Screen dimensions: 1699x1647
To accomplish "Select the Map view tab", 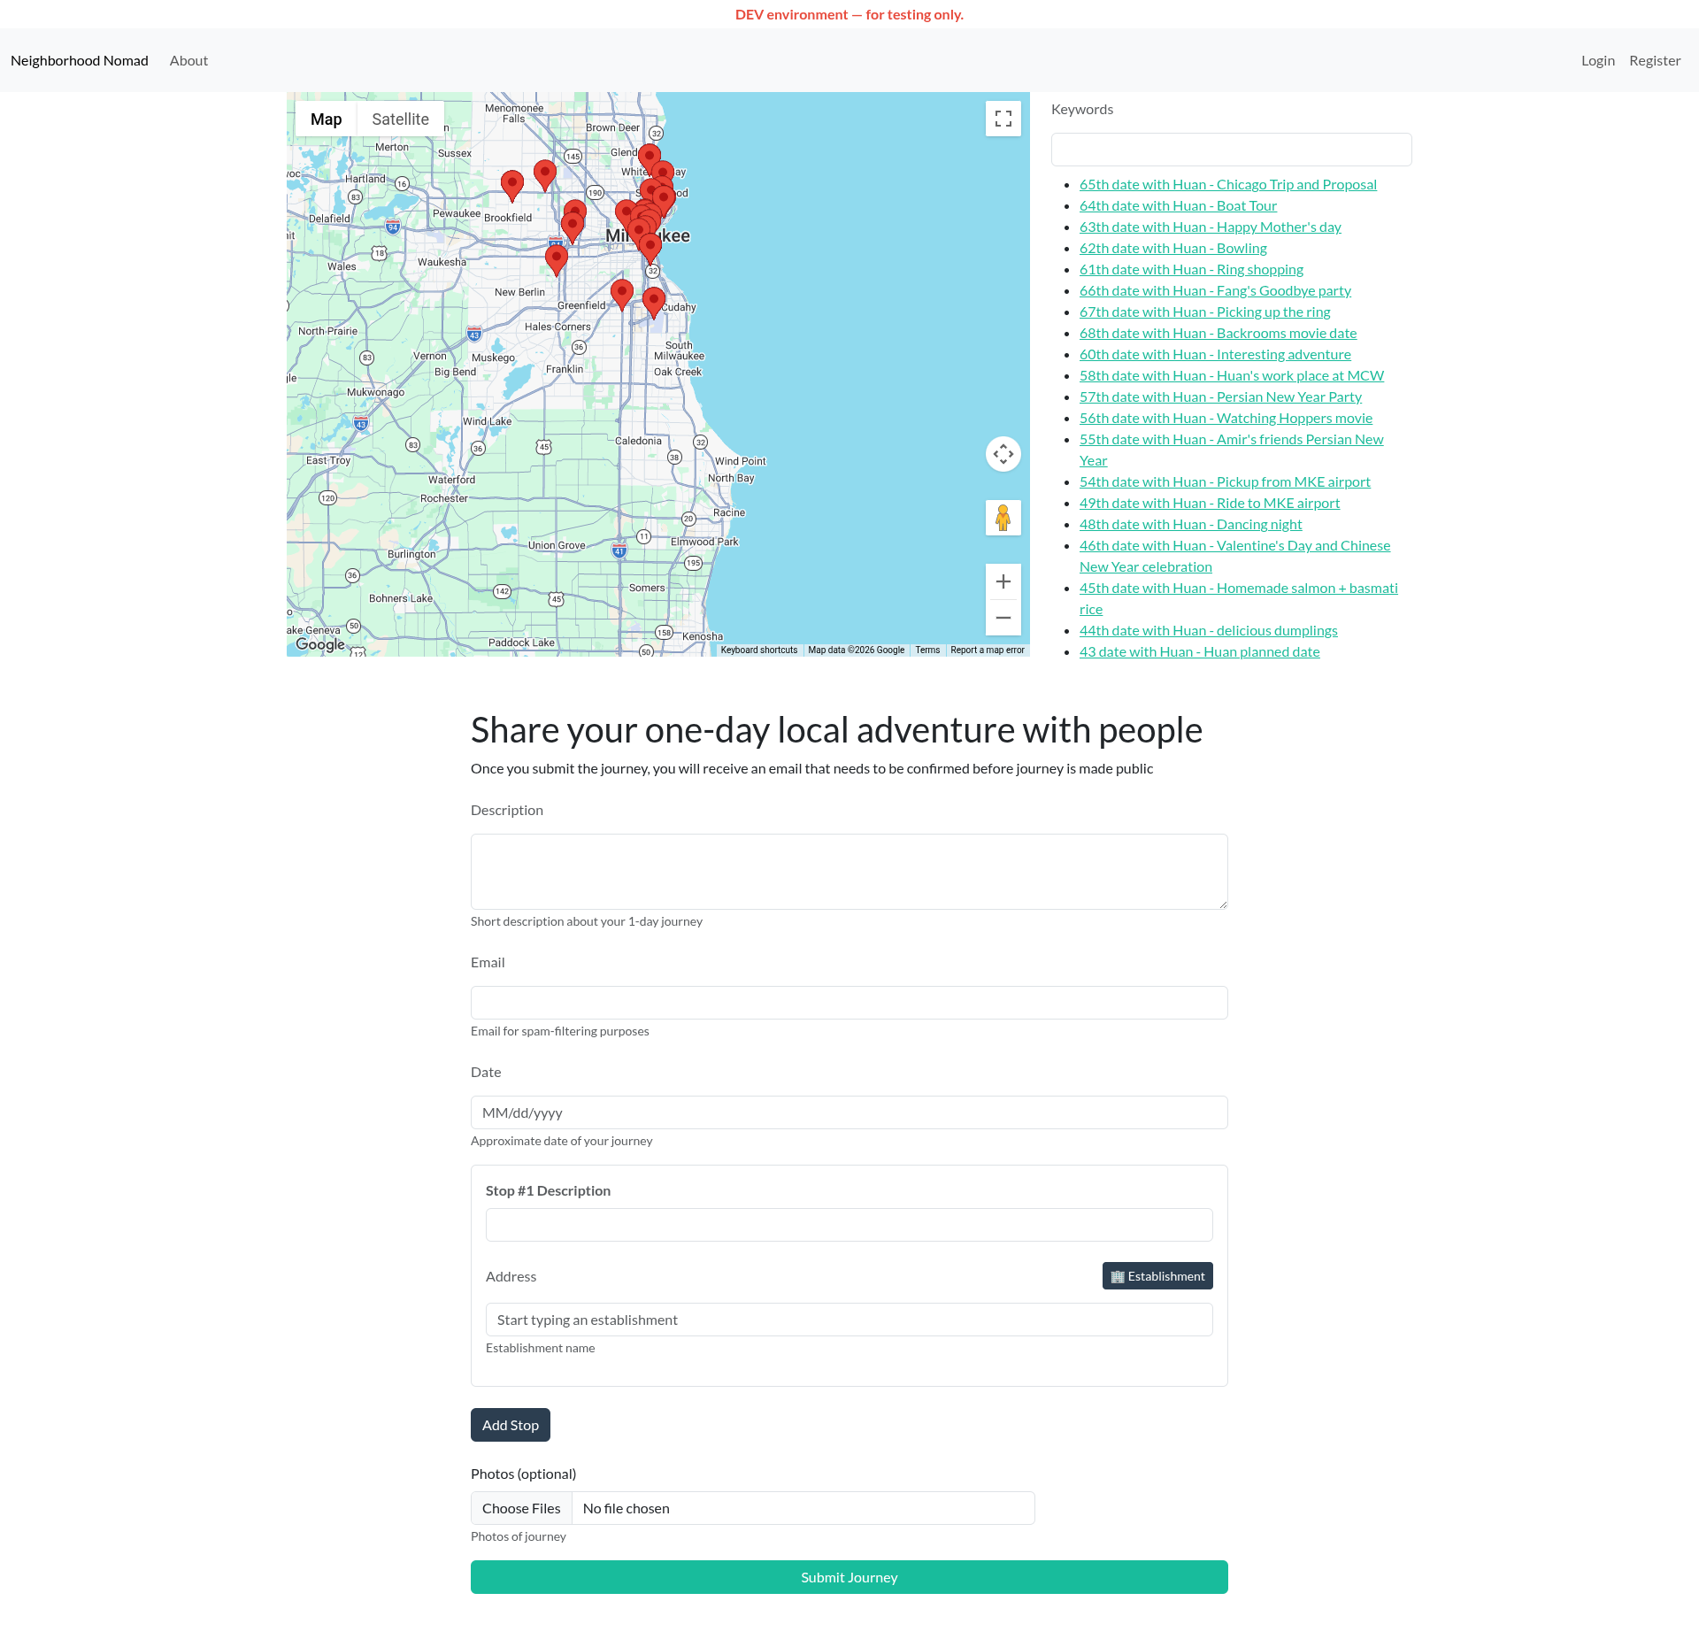I will (326, 119).
